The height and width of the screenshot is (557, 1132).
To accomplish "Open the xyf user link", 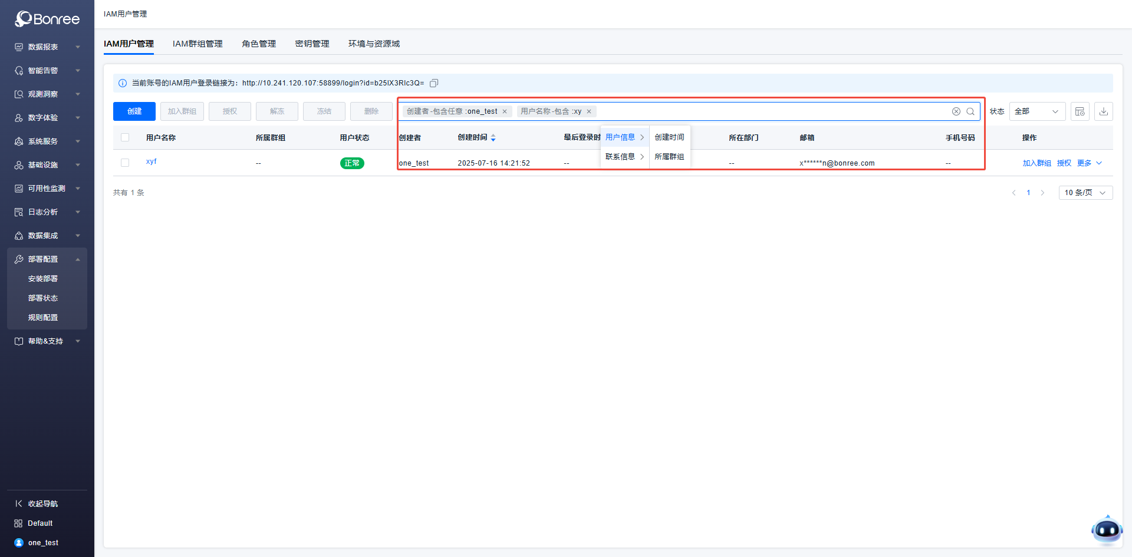I will pyautogui.click(x=152, y=162).
